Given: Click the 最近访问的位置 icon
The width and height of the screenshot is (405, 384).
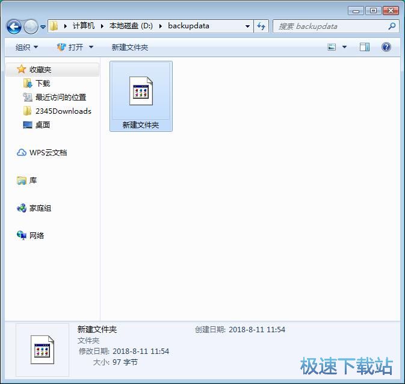Looking at the screenshot, I should pos(27,97).
